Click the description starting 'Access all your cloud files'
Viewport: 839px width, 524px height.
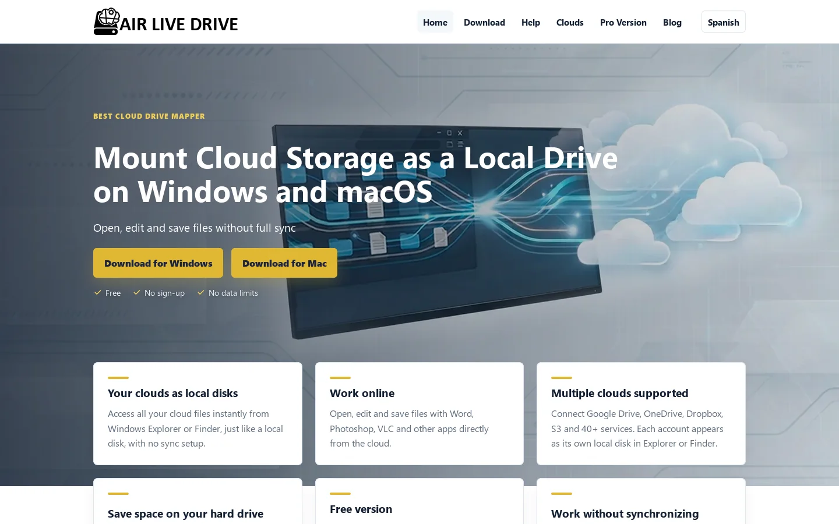[196, 429]
